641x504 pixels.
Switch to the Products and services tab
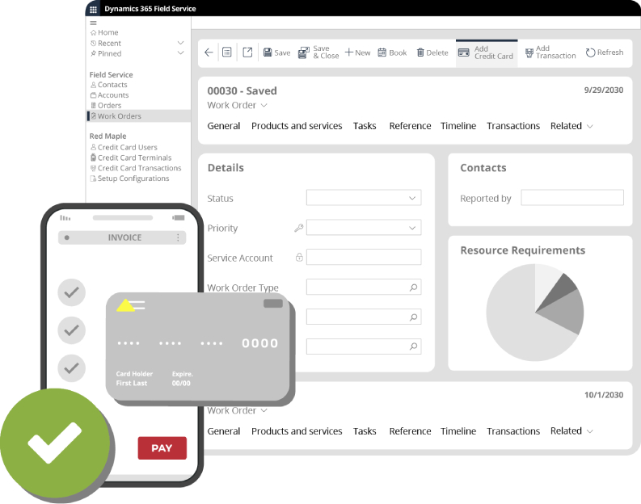click(x=297, y=126)
